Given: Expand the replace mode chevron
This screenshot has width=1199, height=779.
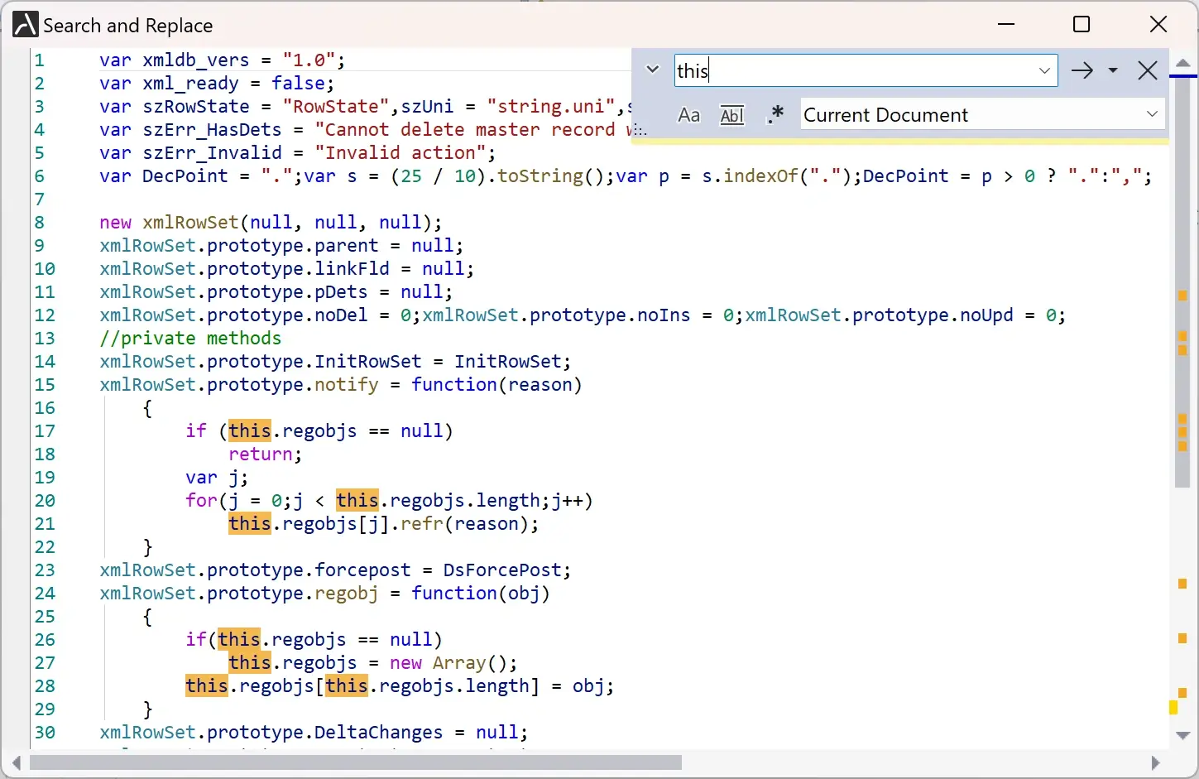Looking at the screenshot, I should [x=653, y=70].
